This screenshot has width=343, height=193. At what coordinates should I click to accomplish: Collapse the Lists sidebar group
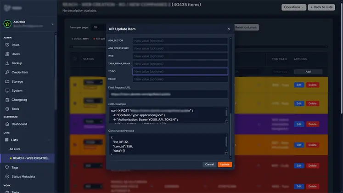[x=49, y=140]
